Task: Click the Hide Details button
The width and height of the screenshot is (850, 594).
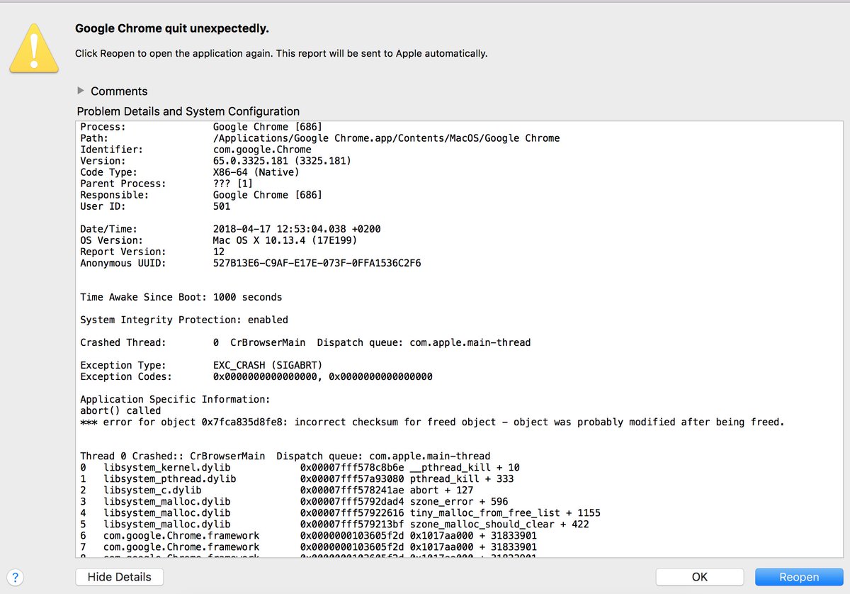Action: (119, 577)
